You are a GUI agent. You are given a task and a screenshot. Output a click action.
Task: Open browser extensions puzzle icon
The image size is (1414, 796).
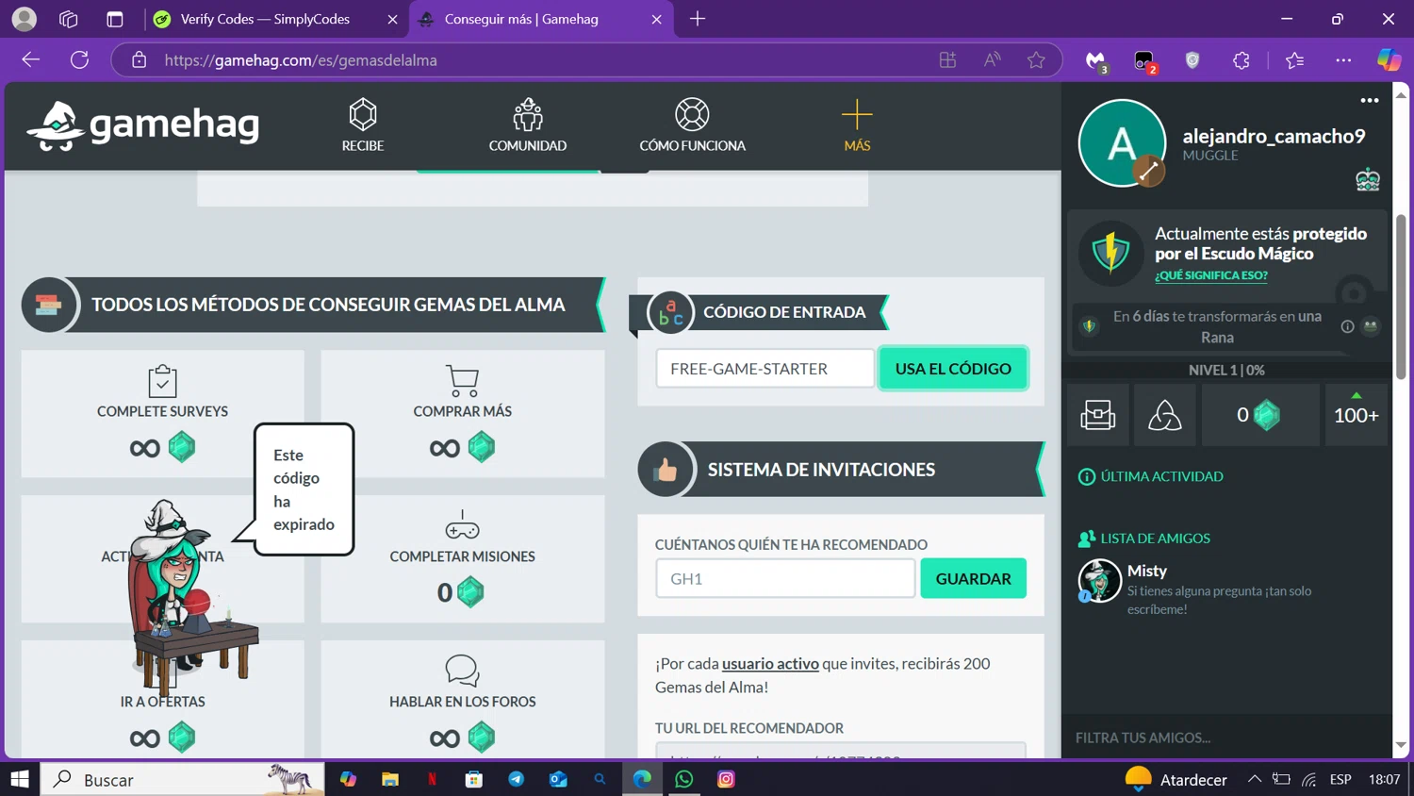pos(1241,60)
